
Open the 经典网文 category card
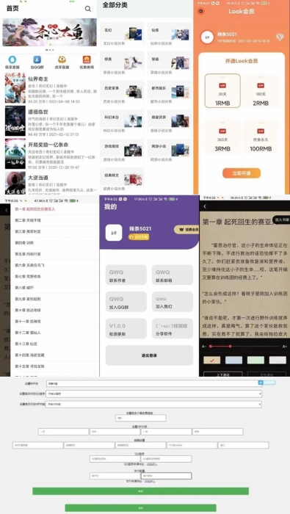(122, 180)
